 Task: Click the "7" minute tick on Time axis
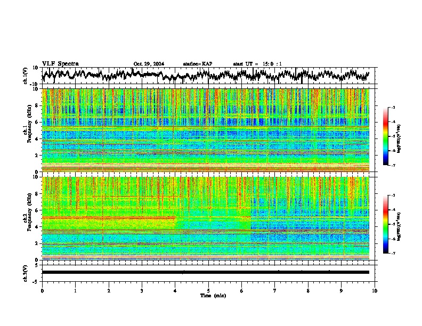click(275, 291)
